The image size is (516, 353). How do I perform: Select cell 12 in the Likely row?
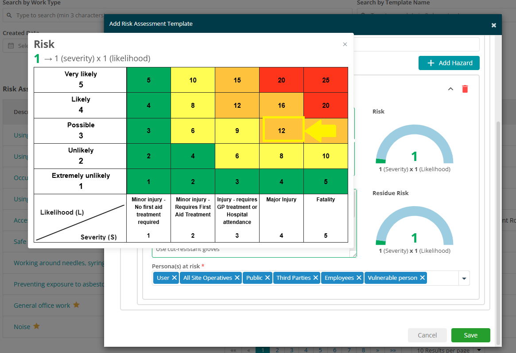click(x=237, y=106)
